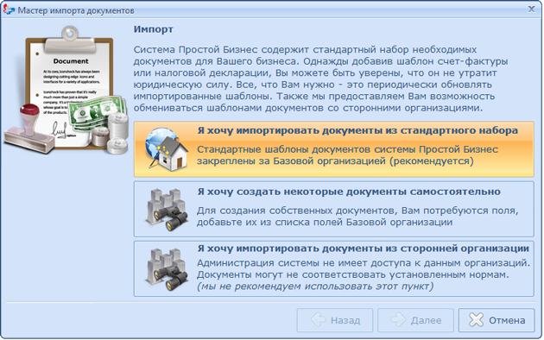Viewport: 544px width, 340px height.
Task: Click text 'Стандартные шаблоны документов системы Простой Бизнес'
Action: (x=347, y=149)
